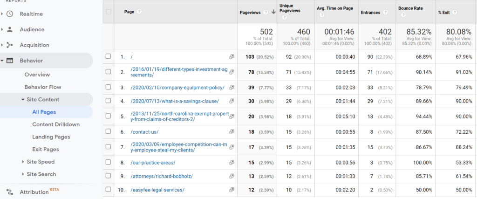The image size is (477, 199).
Task: Open employee-competition page external link icon
Action: (x=232, y=147)
